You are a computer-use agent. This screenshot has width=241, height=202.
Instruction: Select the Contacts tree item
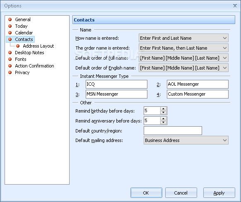pos(24,39)
